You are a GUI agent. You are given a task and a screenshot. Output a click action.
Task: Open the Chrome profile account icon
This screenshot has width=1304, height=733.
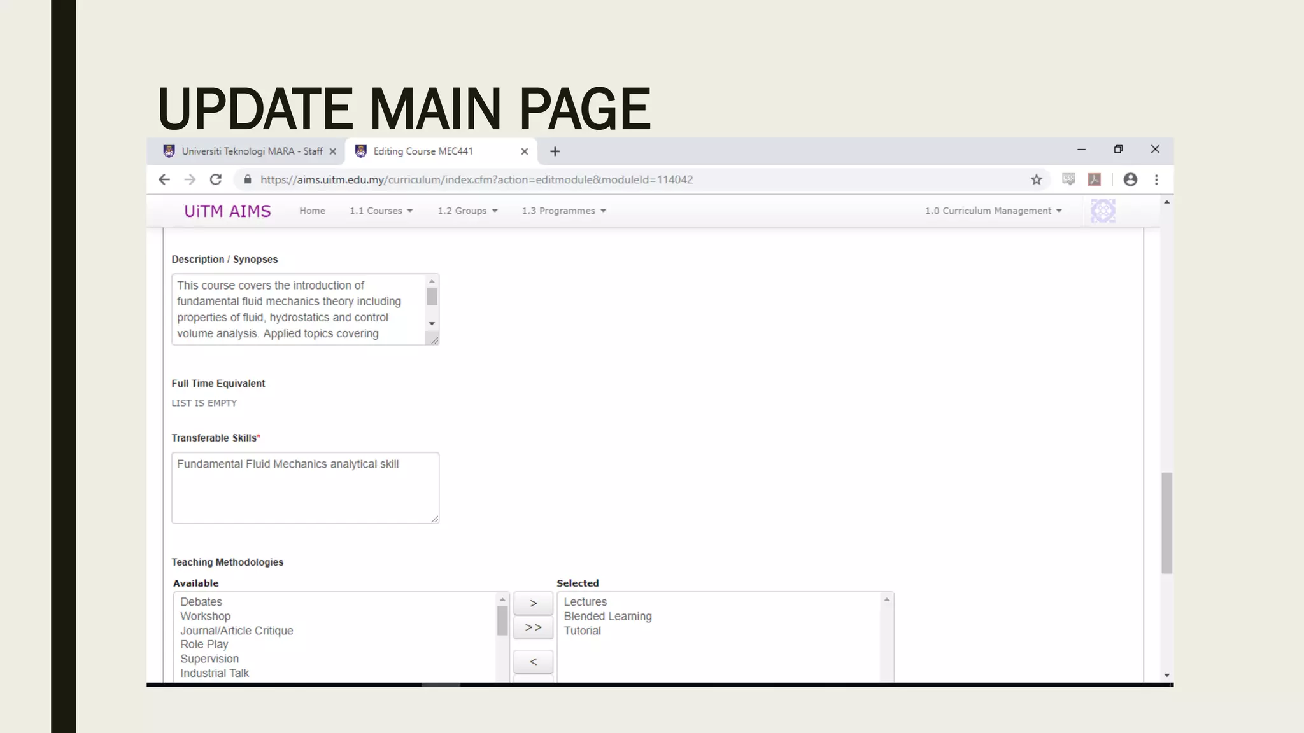1130,179
